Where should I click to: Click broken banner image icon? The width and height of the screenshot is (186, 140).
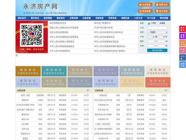click(17, 55)
